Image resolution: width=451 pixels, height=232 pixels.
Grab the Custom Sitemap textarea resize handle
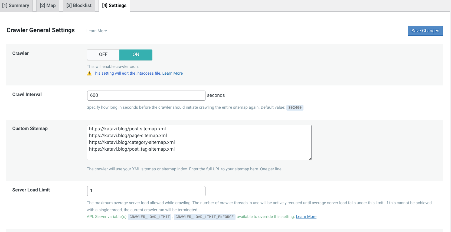(x=310, y=159)
